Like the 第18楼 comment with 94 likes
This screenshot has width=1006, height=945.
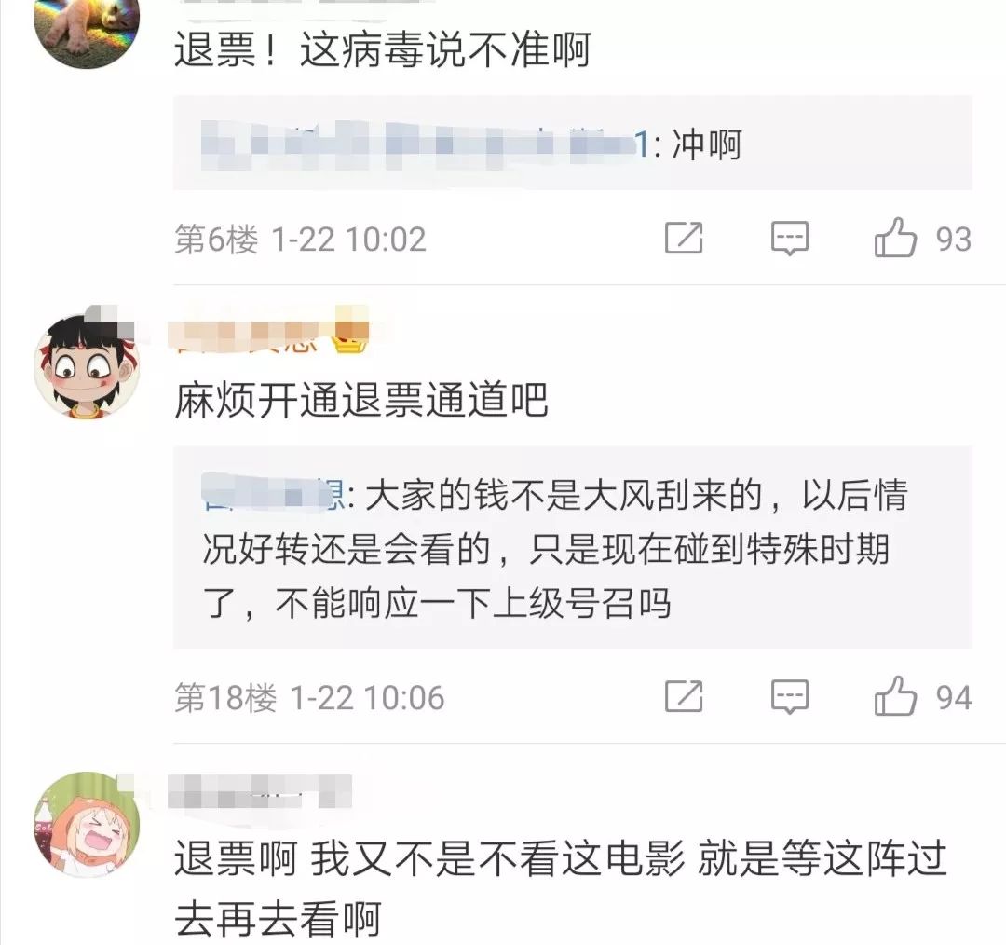tap(922, 696)
